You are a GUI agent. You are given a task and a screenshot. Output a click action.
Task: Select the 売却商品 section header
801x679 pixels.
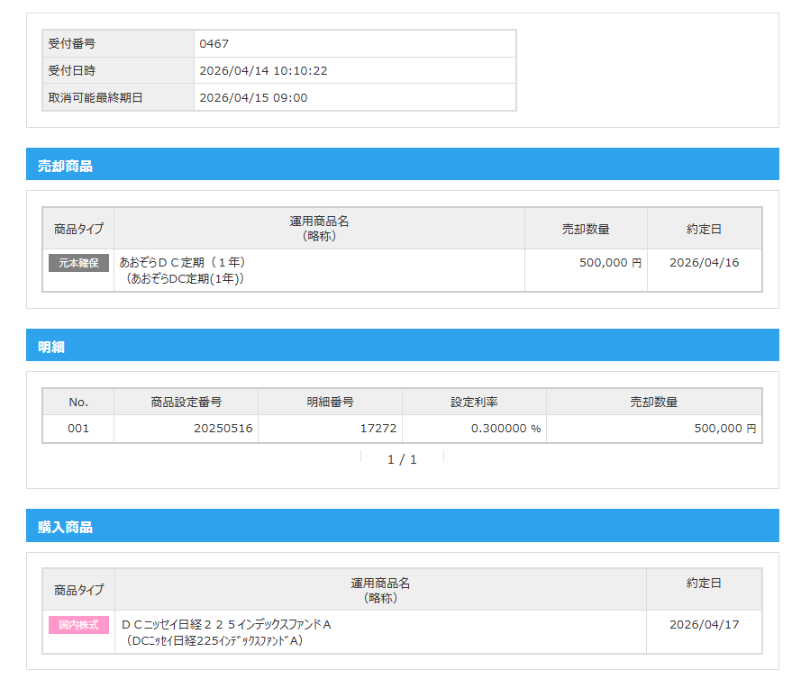coord(65,166)
